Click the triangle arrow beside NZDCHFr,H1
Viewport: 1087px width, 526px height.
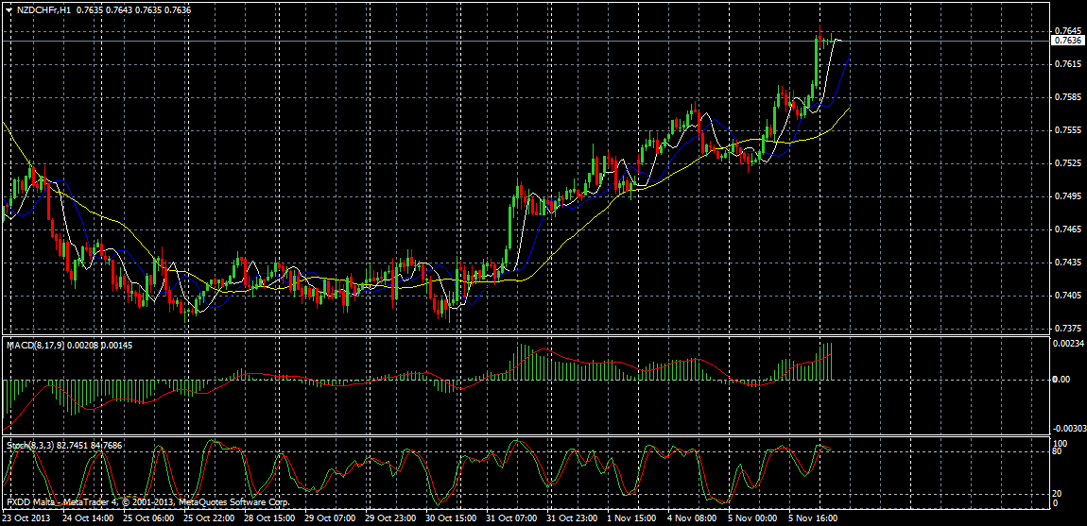tap(9, 9)
